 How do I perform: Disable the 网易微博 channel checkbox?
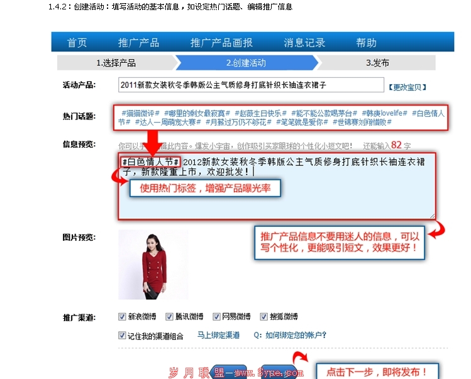point(216,317)
